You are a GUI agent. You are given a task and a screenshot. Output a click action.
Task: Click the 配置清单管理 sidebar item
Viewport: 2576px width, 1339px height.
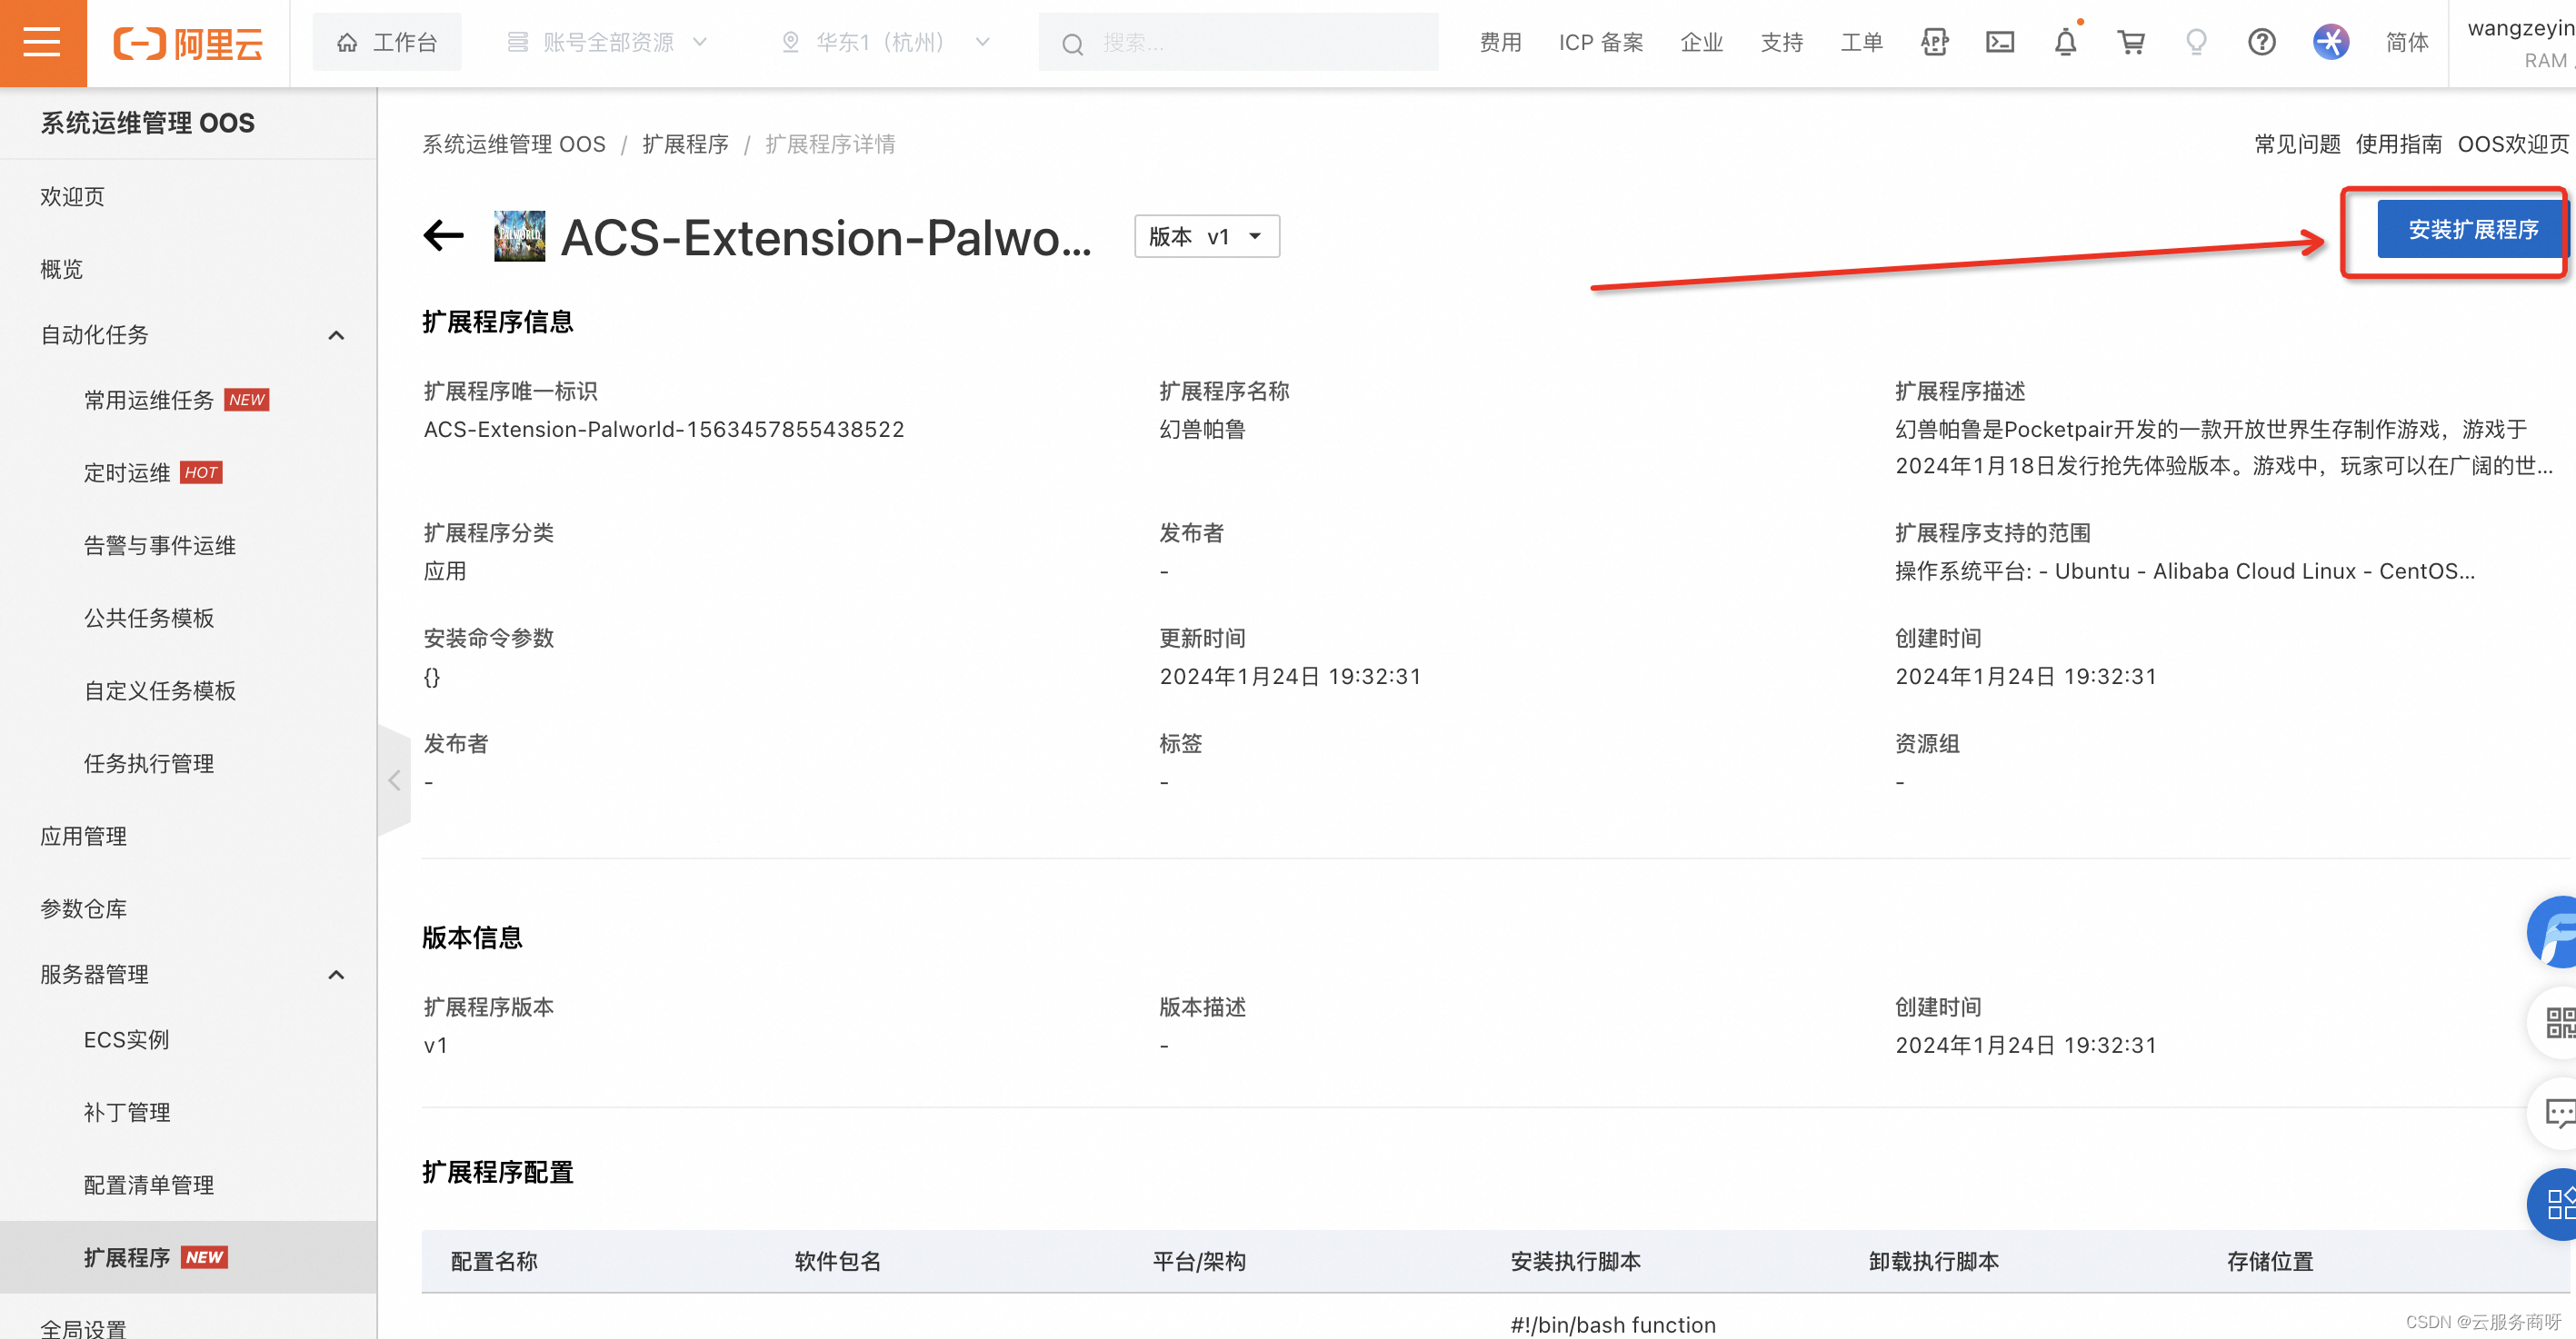click(x=148, y=1184)
